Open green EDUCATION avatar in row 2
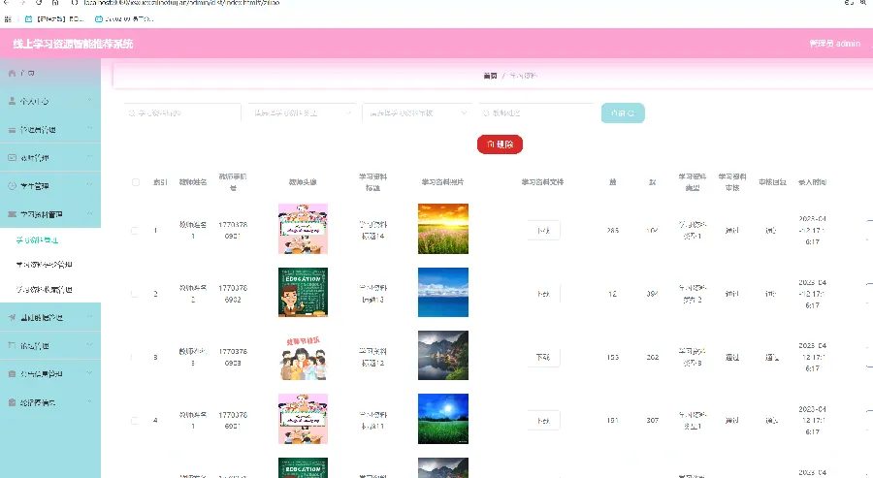This screenshot has height=478, width=873. point(303,292)
